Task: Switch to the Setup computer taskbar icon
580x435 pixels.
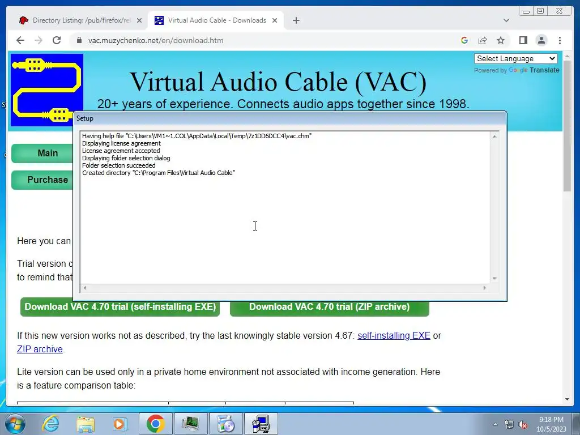Action: click(x=261, y=424)
